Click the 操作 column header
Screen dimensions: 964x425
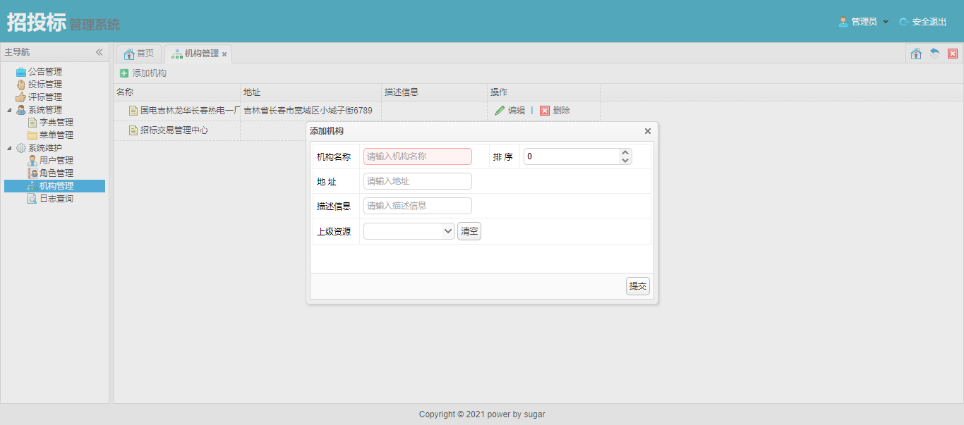pos(544,92)
